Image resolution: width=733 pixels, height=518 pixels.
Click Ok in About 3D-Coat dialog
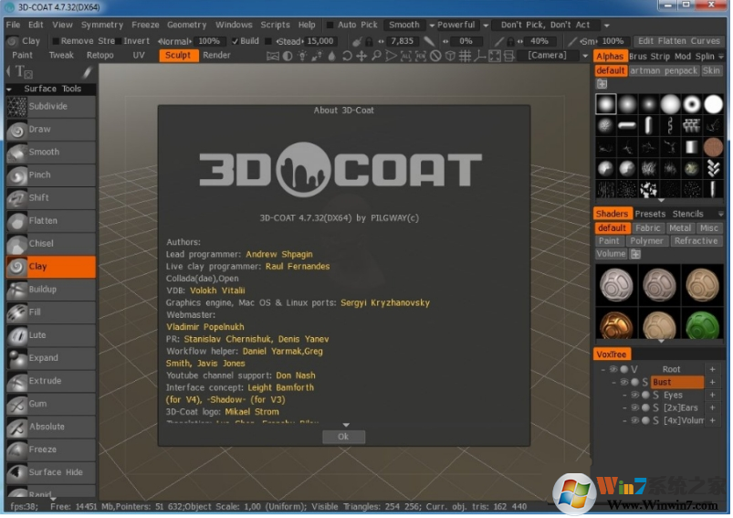pyautogui.click(x=343, y=437)
